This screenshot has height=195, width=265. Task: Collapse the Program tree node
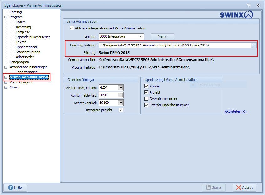point(6,17)
